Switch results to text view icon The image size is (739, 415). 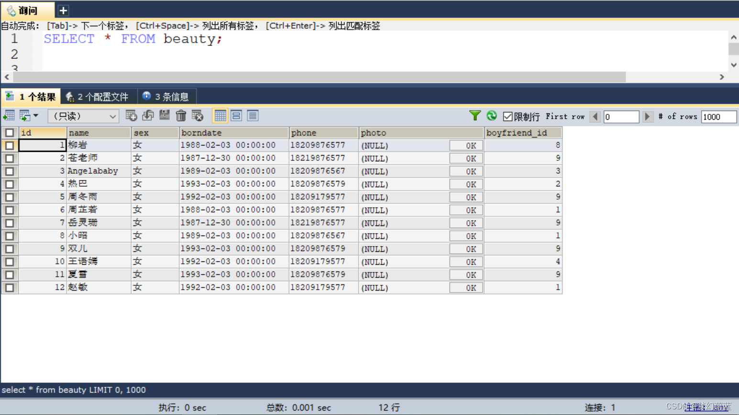pos(252,115)
